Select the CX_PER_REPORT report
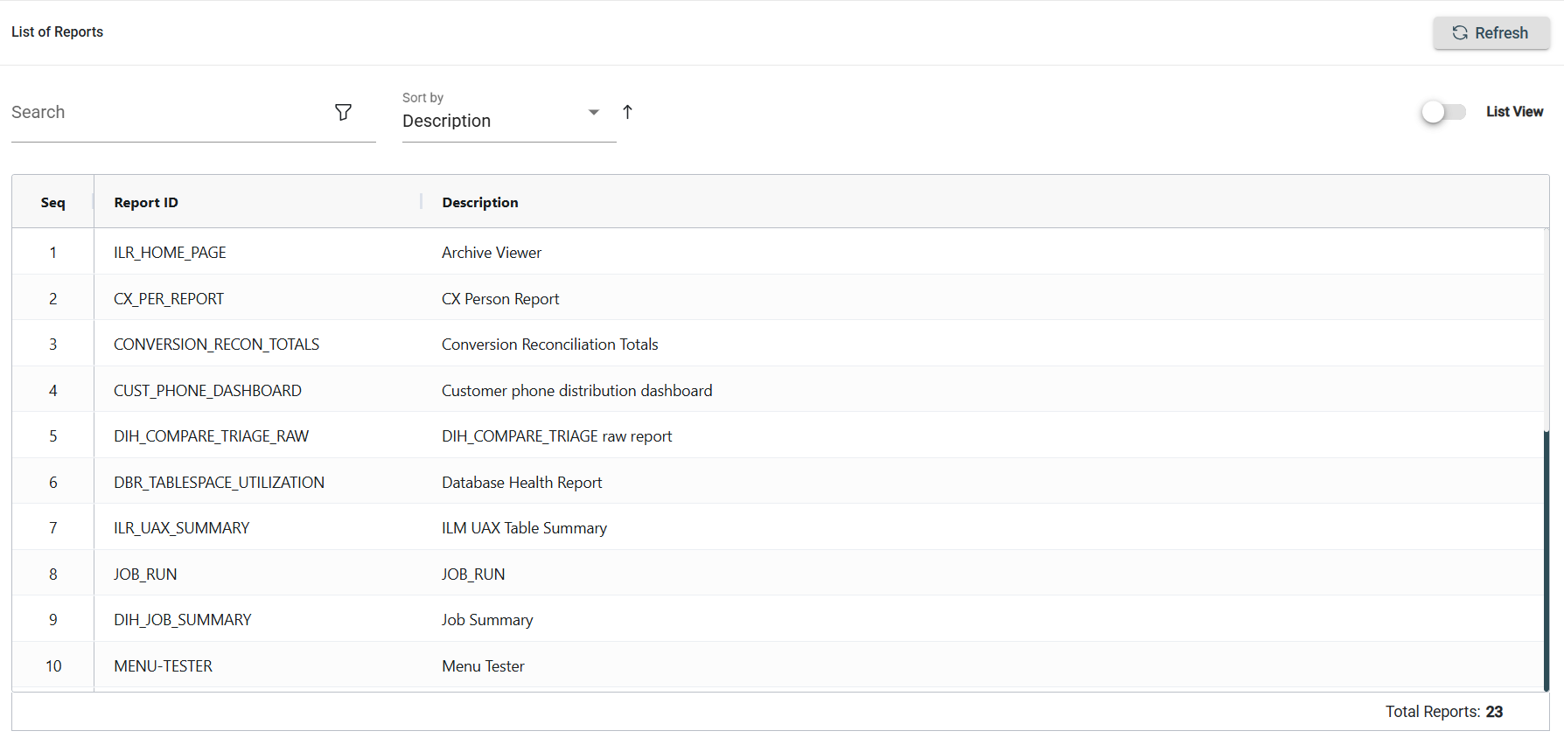This screenshot has width=1564, height=752. pyautogui.click(x=169, y=299)
